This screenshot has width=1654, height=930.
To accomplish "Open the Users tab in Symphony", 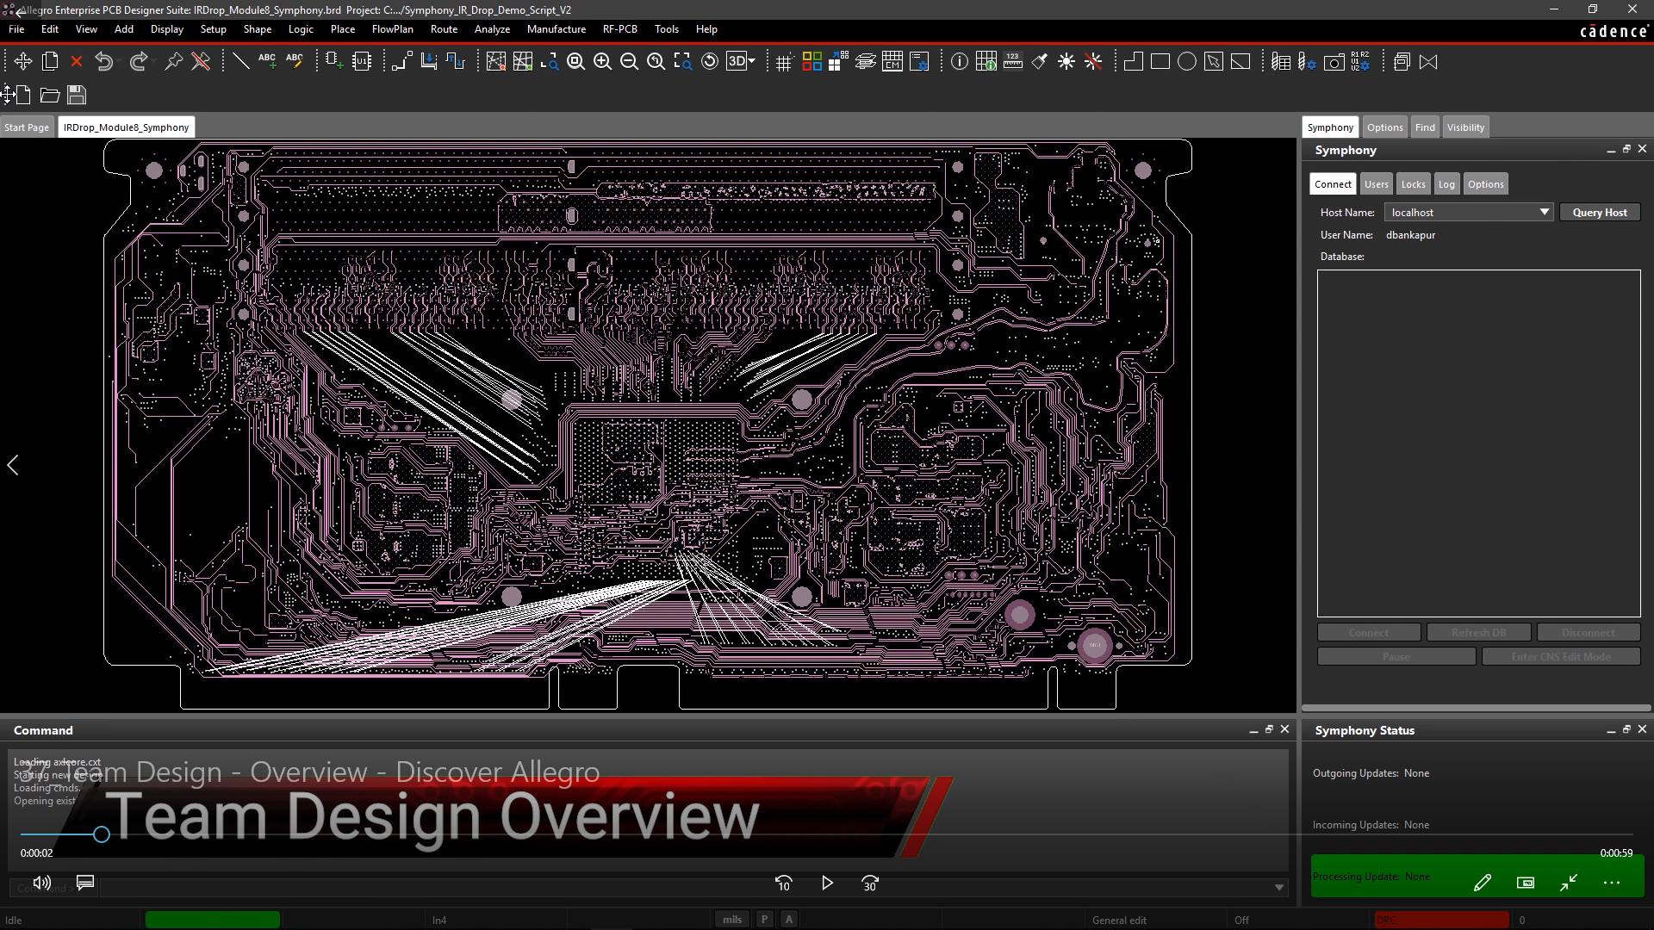I will point(1376,184).
